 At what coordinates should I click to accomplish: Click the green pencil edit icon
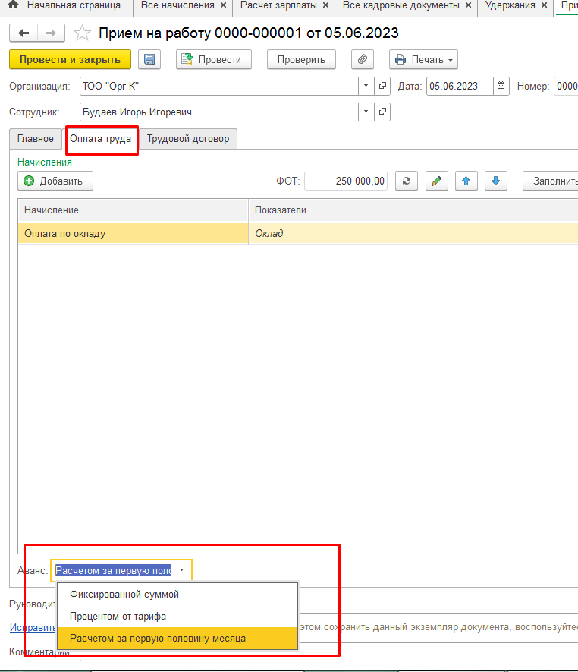pos(436,181)
